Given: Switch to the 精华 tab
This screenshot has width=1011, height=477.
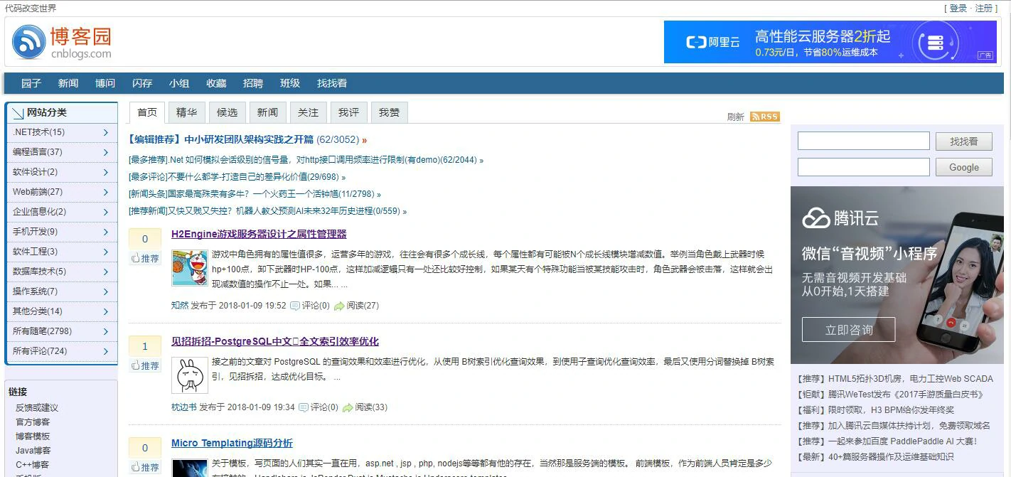Looking at the screenshot, I should coord(186,112).
